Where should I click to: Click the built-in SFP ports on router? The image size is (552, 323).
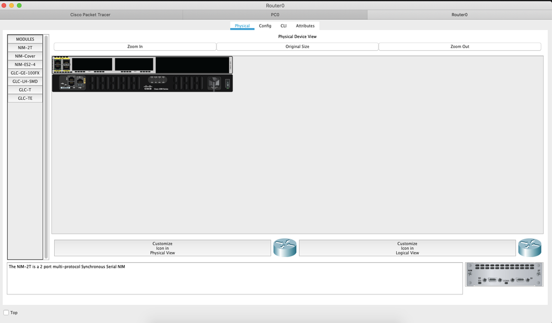coord(66,64)
